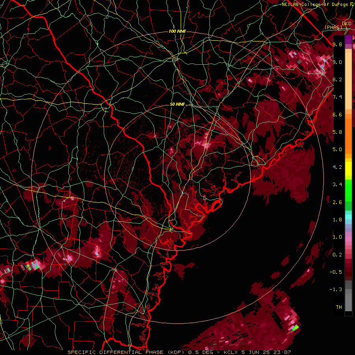Screen dimensions: 355x355
Task: Click the -0.5 scale value
Action: pos(336,272)
